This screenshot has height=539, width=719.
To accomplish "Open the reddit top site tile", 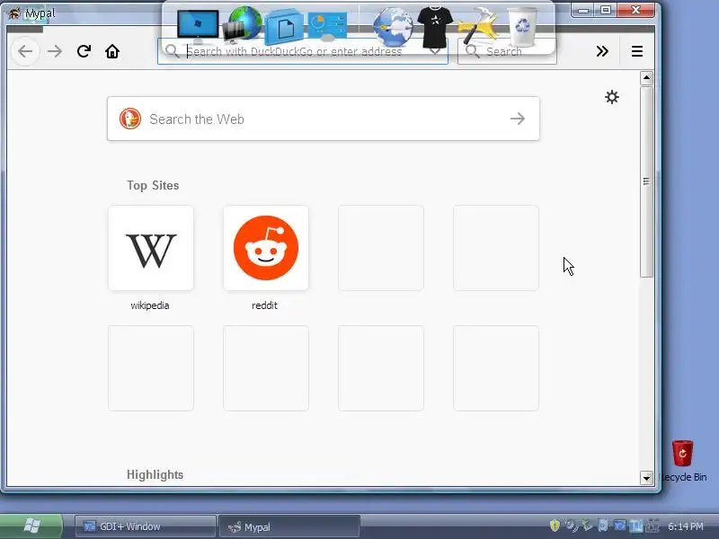I will click(266, 248).
